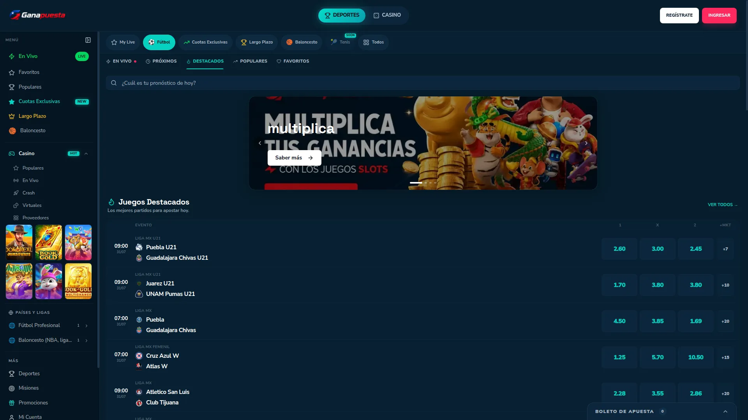
Task: Click the Regístrate button
Action: (679, 16)
